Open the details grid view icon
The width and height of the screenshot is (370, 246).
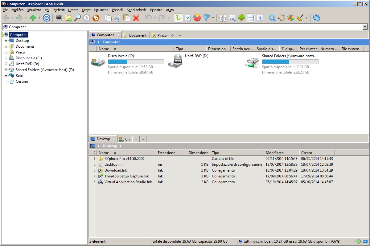232,18
